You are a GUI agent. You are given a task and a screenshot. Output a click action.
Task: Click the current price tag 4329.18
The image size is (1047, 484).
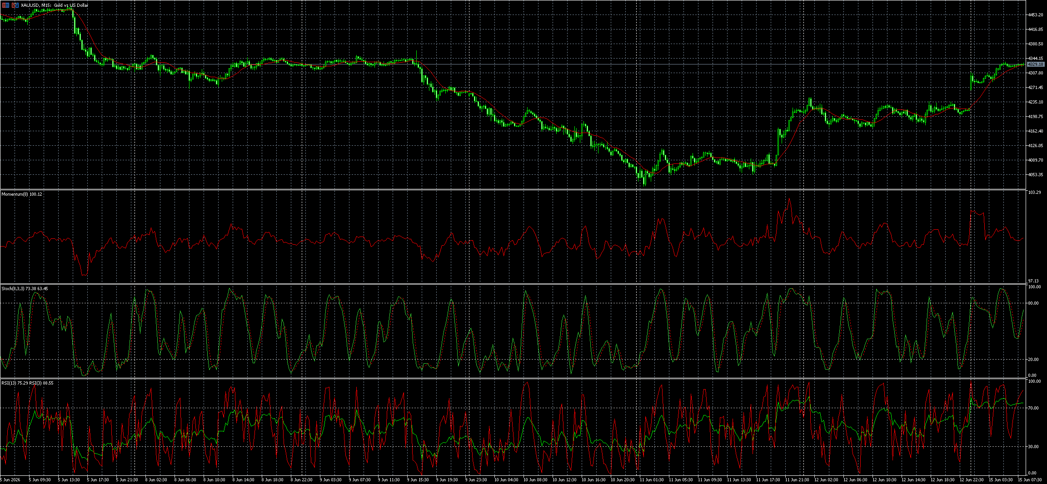pos(1036,64)
